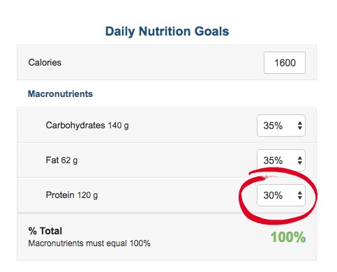Click the Calories input field showing 1600
Image resolution: width=337 pixels, height=272 pixels.
point(285,63)
